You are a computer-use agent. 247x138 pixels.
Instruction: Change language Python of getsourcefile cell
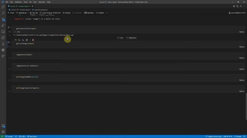(x=242, y=32)
